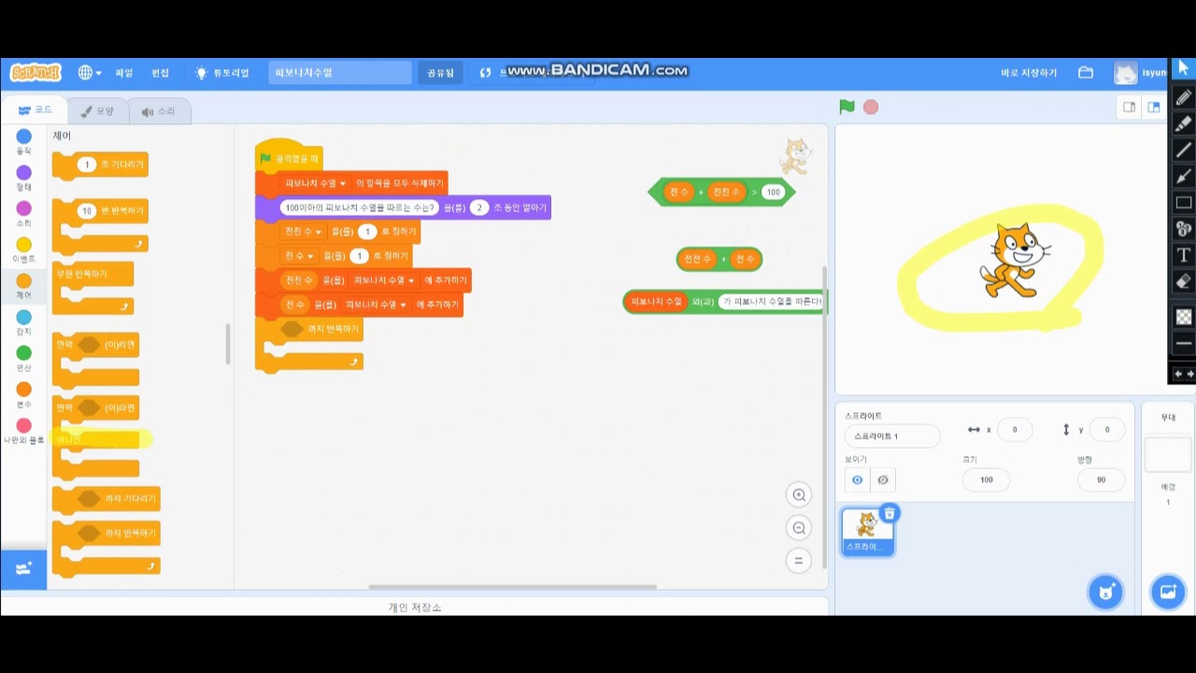Select the 형태 block category

[x=23, y=179]
